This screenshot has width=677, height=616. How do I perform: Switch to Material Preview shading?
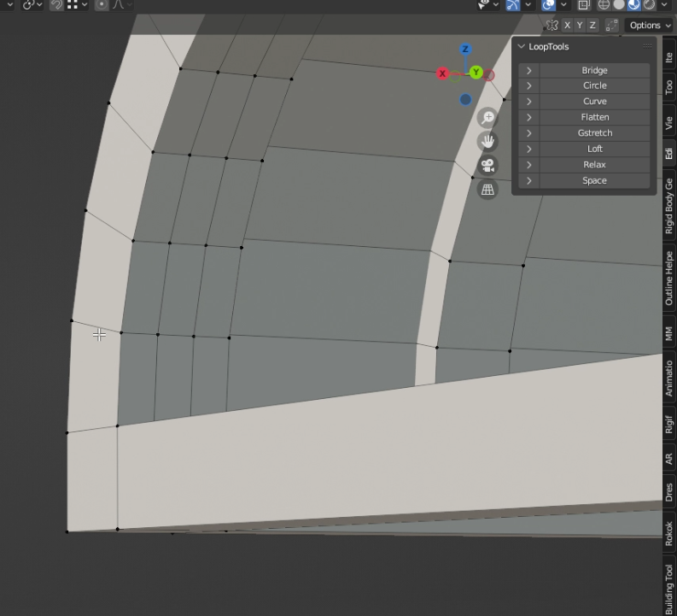[x=633, y=5]
